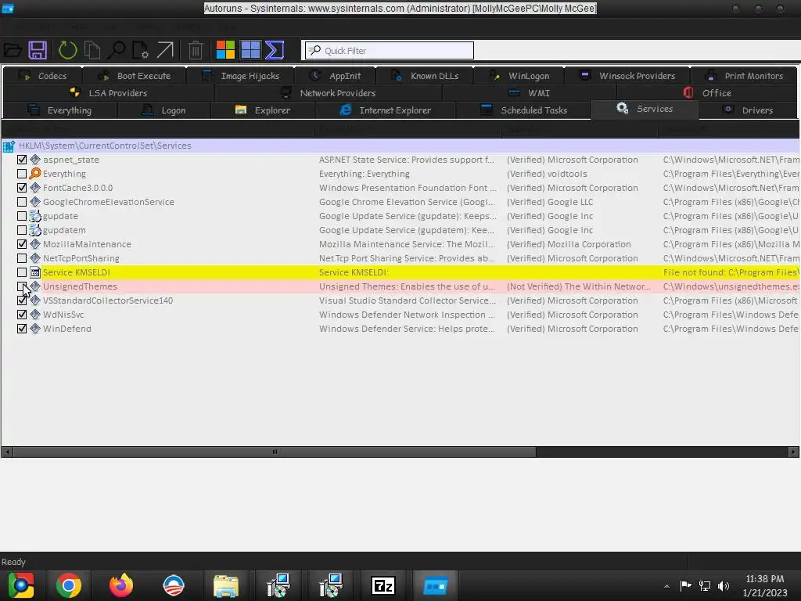The width and height of the screenshot is (801, 601).
Task: Click the scrollbar left arrow
Action: 7,452
